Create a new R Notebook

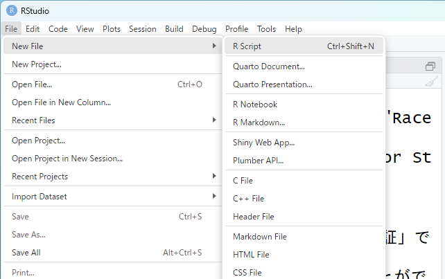pyautogui.click(x=255, y=105)
